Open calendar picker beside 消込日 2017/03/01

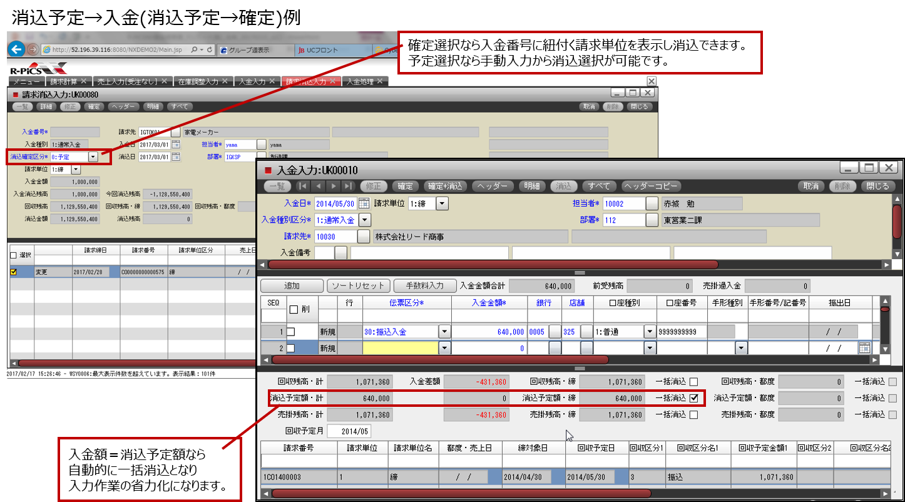coord(176,156)
